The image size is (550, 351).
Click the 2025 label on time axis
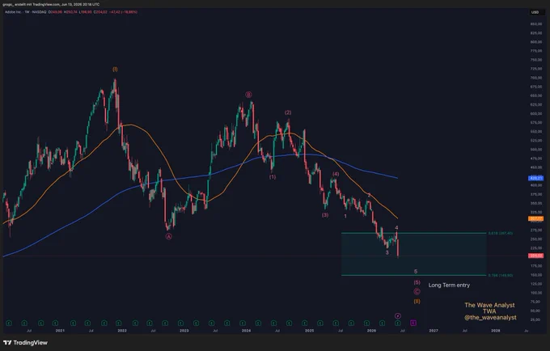pyautogui.click(x=309, y=330)
